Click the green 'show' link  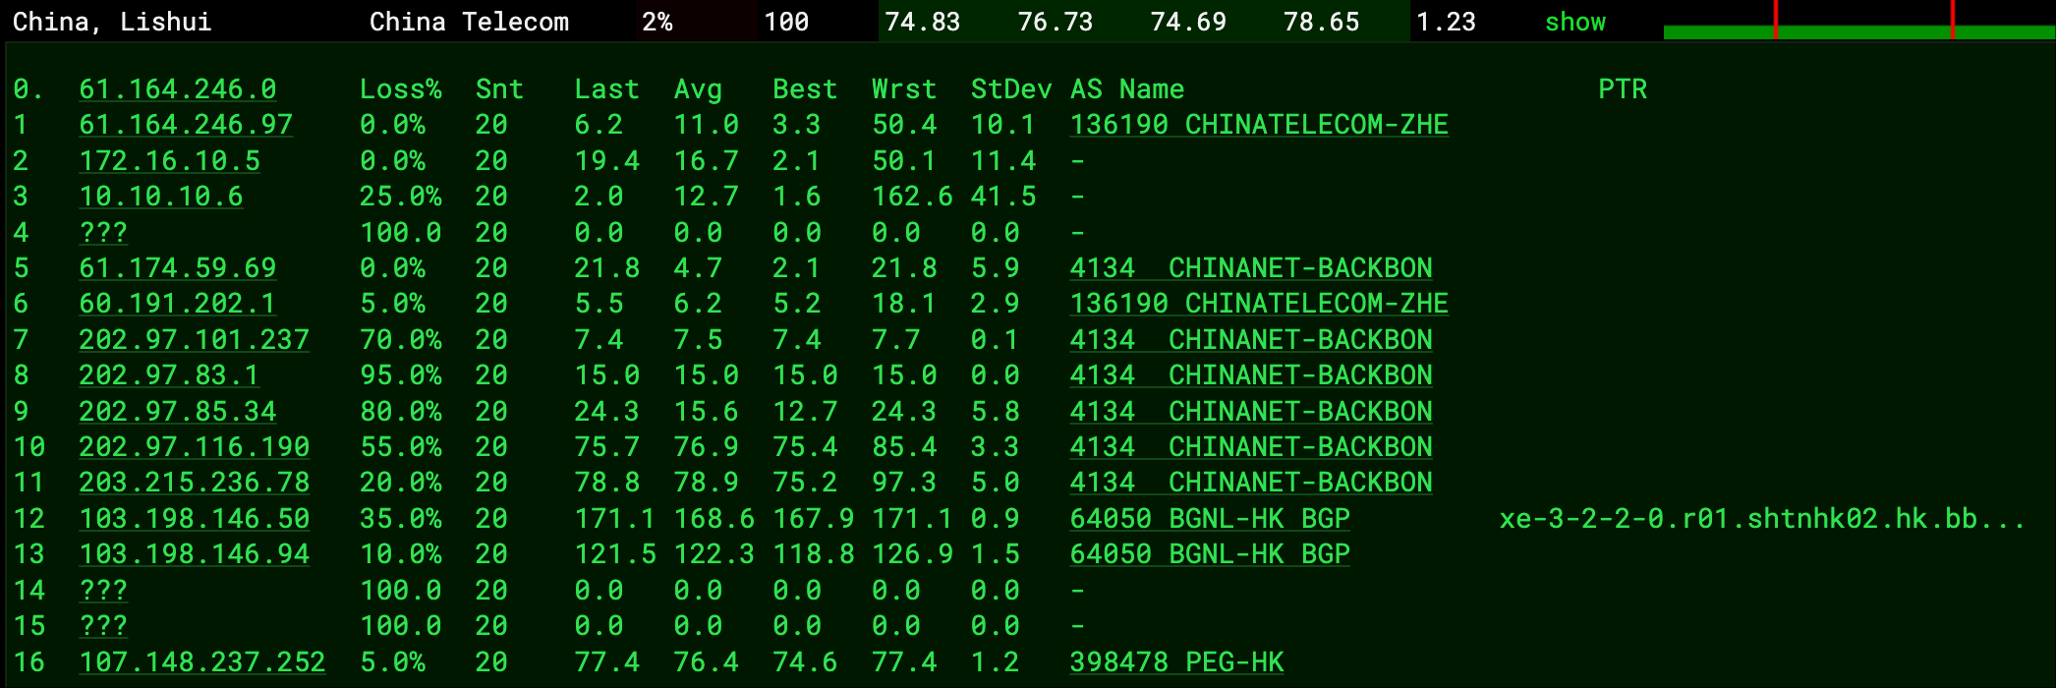(x=1575, y=22)
